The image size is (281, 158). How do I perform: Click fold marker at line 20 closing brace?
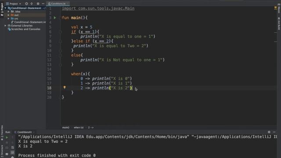61,97
